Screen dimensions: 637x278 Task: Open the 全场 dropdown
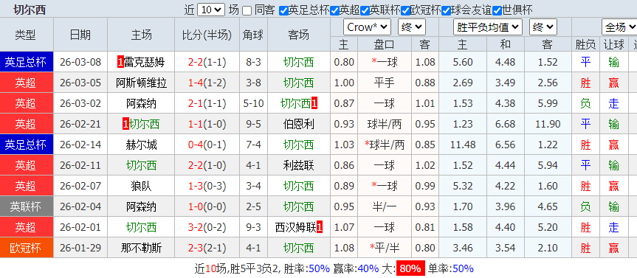tap(619, 27)
